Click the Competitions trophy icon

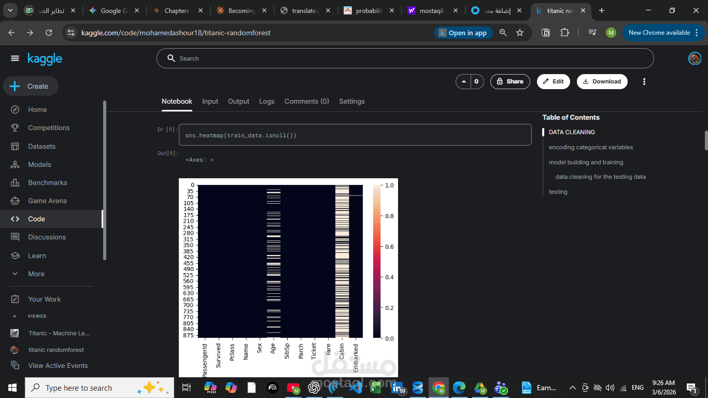coord(15,127)
